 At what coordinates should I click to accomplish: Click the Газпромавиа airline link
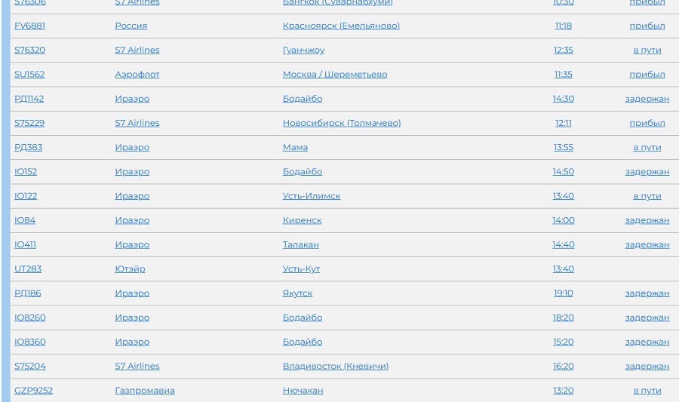click(x=144, y=391)
